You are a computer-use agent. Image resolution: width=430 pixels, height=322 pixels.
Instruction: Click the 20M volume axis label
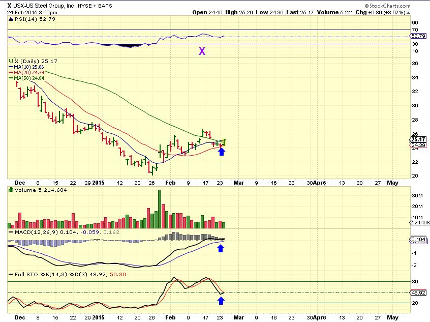click(x=417, y=207)
